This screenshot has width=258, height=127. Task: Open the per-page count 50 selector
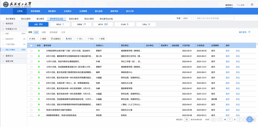click(x=187, y=120)
